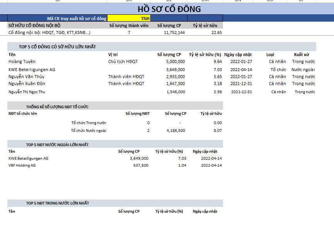Click the TOP 5 NĐT TRONG NƯỚC LỚN NHẤT header
The width and height of the screenshot is (334, 232).
tap(57, 203)
